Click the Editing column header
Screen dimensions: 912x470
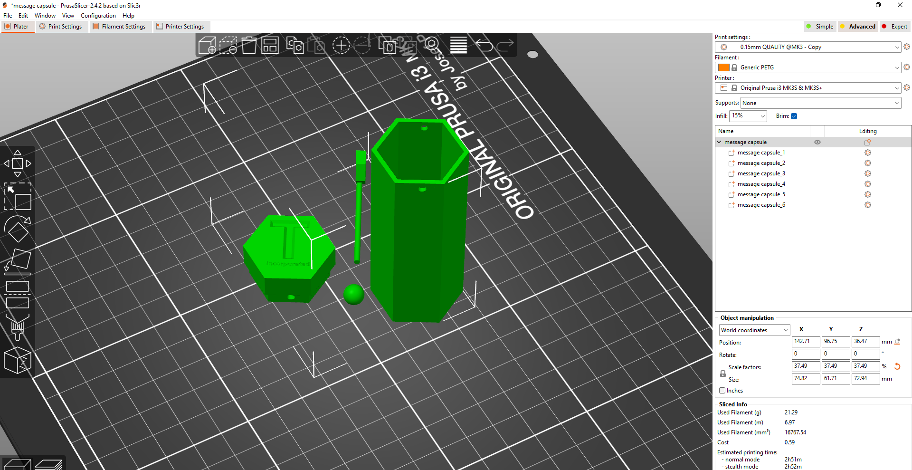pos(868,131)
